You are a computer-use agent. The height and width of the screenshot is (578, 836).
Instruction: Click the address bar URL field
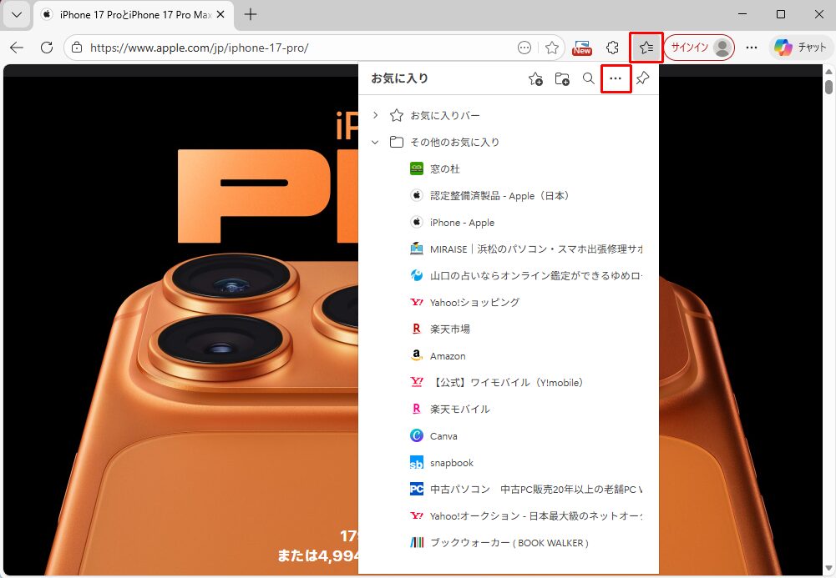tap(292, 48)
